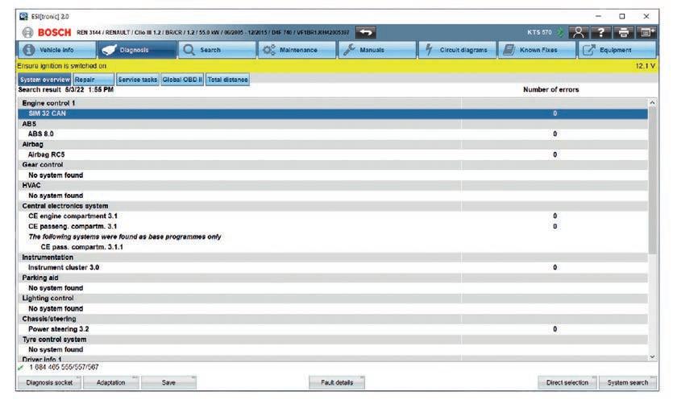Click the Diagnosis socket button
This screenshot has height=404, width=673.
tap(49, 382)
